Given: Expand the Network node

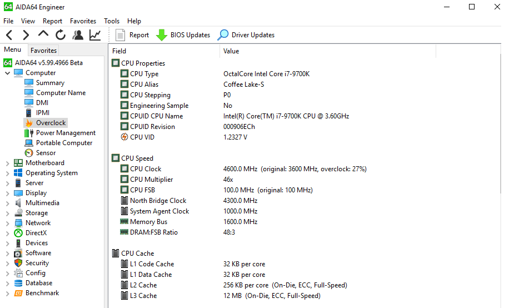Looking at the screenshot, I should (7, 223).
